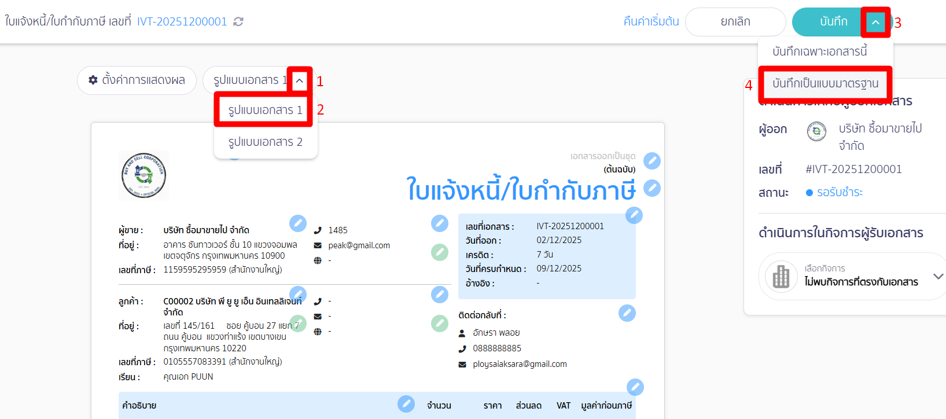Click the issuer logo beside ผู้ออก in the side panel
Viewport: 946px width, 419px height.
pyautogui.click(x=816, y=131)
